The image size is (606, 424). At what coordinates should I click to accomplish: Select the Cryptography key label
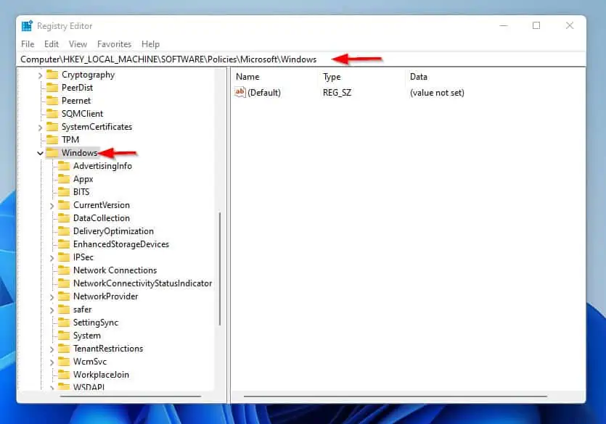[x=88, y=75]
